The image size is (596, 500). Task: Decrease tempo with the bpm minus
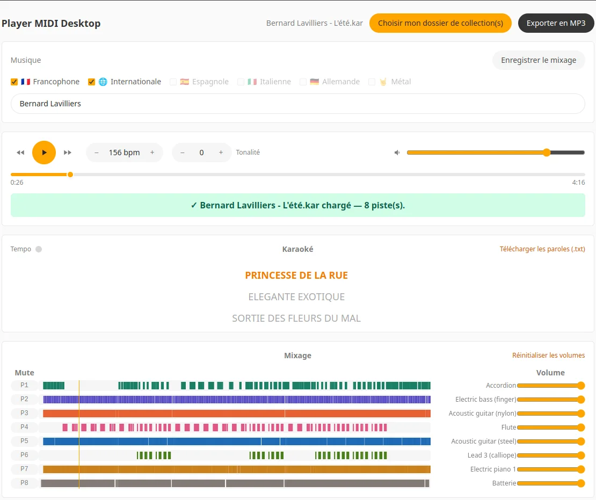[x=97, y=153]
